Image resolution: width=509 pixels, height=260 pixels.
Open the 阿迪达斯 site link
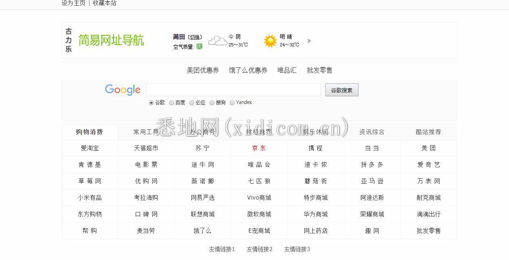click(372, 198)
